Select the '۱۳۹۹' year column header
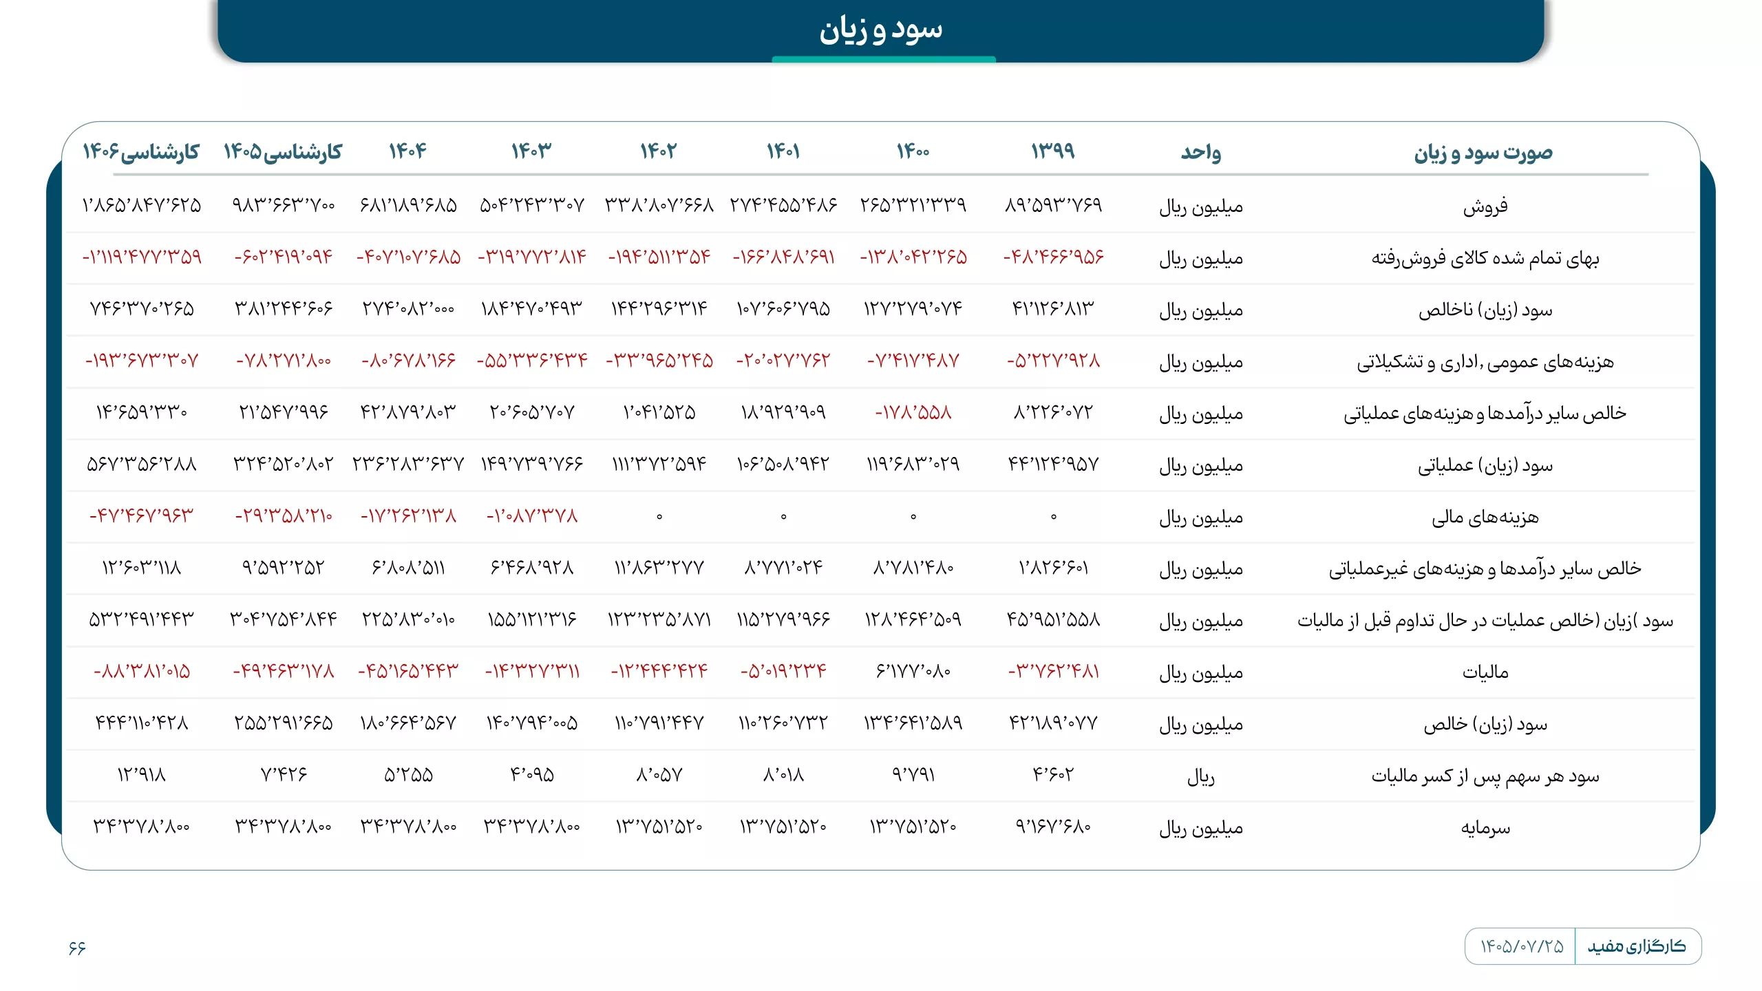The width and height of the screenshot is (1762, 991). 1052,151
